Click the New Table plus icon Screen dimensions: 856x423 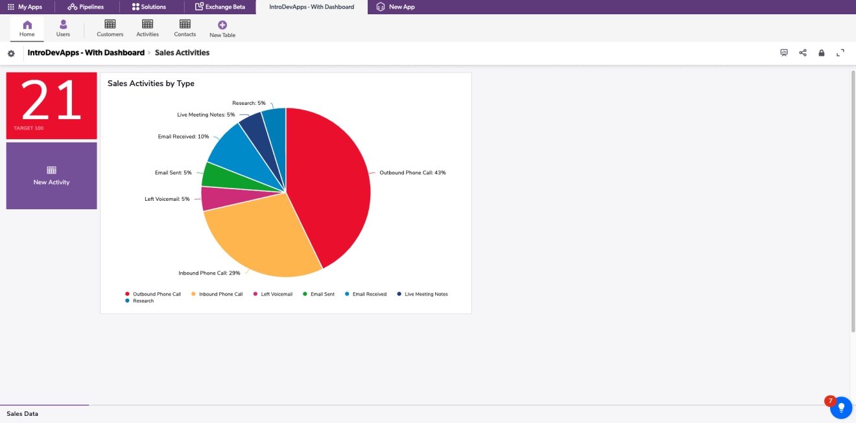[x=222, y=25]
